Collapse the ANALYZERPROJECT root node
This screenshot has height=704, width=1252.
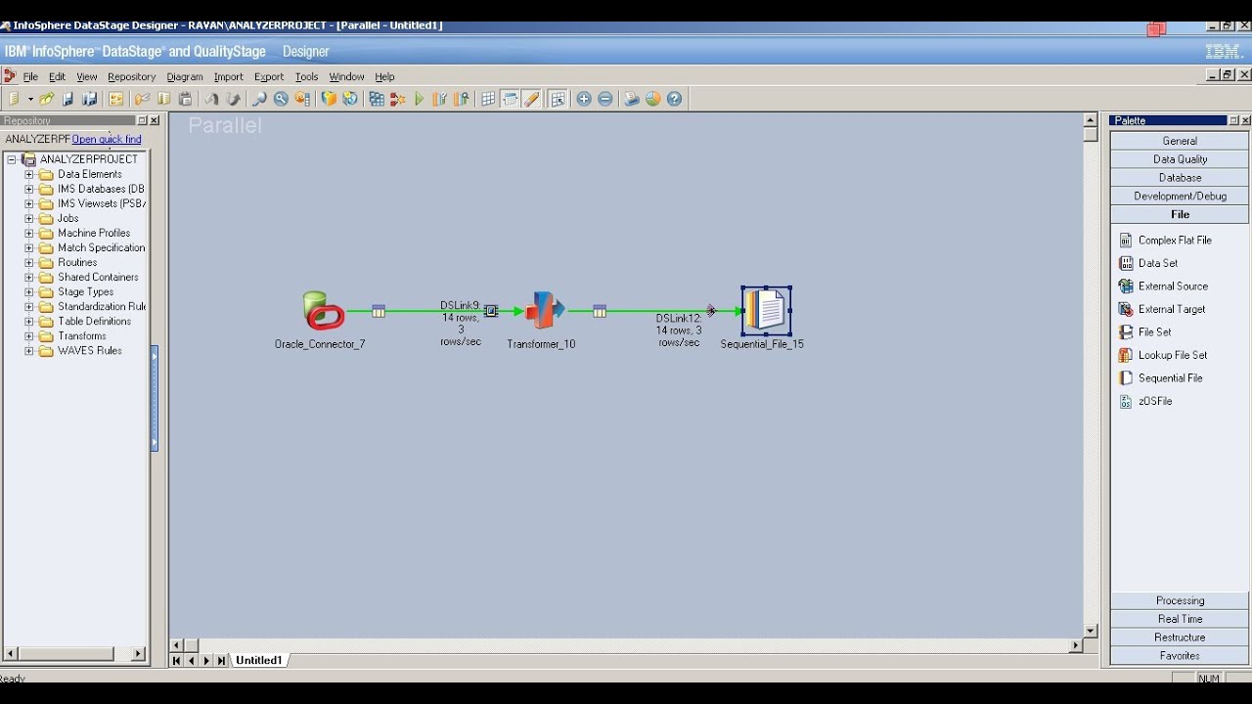click(x=12, y=159)
